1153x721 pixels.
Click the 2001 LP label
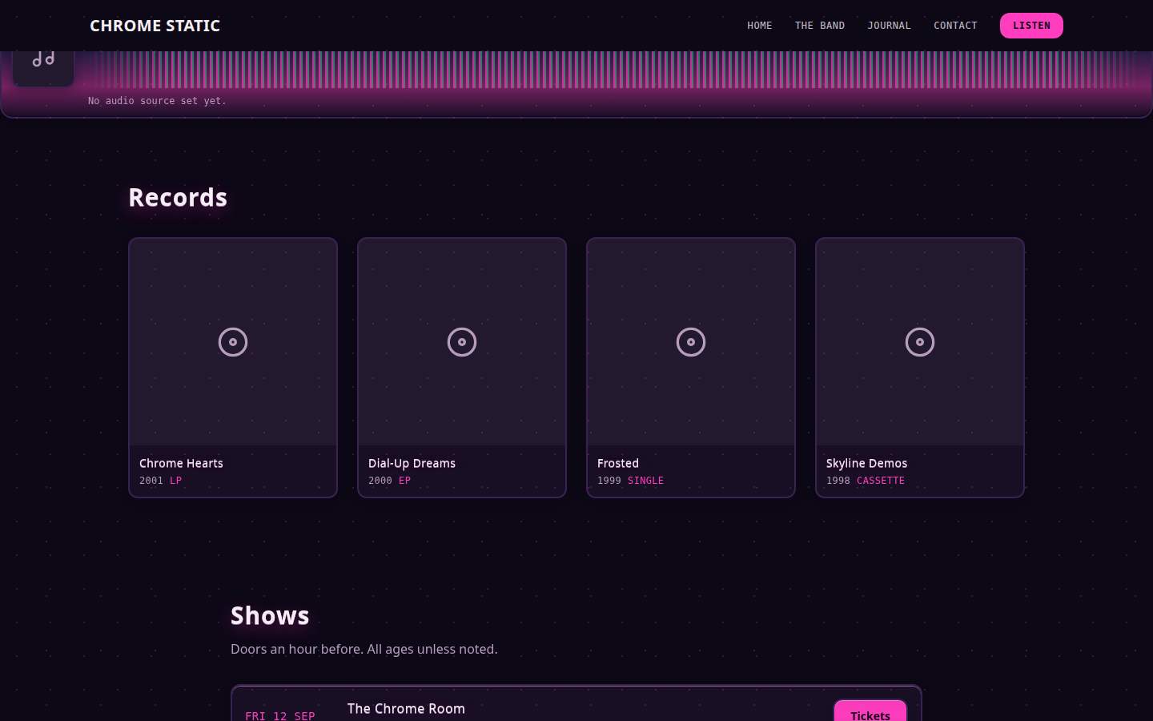(x=160, y=481)
